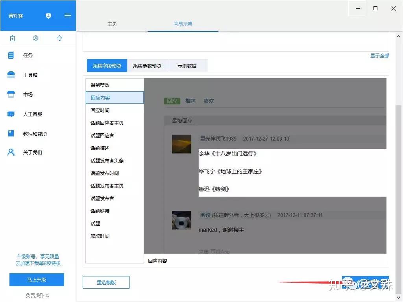The width and height of the screenshot is (403, 302).
Task: Click the 关于我们 person icon
Action: [x=11, y=152]
